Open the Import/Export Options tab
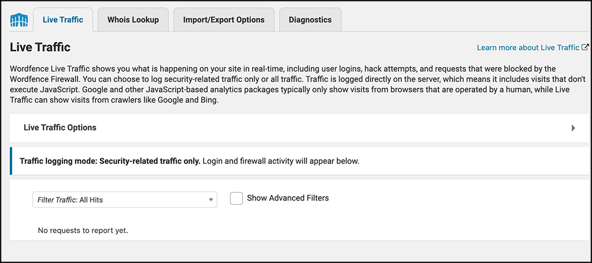Image resolution: width=592 pixels, height=263 pixels. 224,20
